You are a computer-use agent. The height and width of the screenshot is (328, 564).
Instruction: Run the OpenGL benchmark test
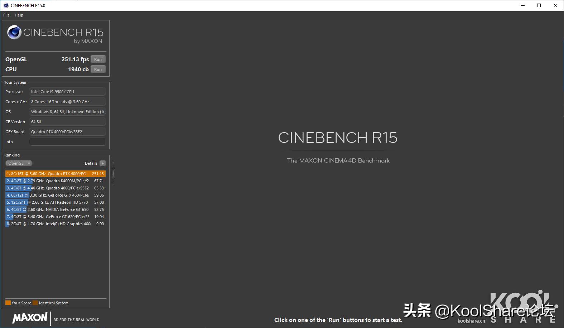point(98,59)
